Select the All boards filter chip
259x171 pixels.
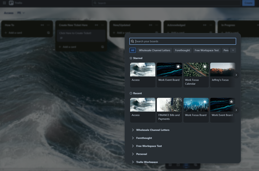[x=132, y=50]
